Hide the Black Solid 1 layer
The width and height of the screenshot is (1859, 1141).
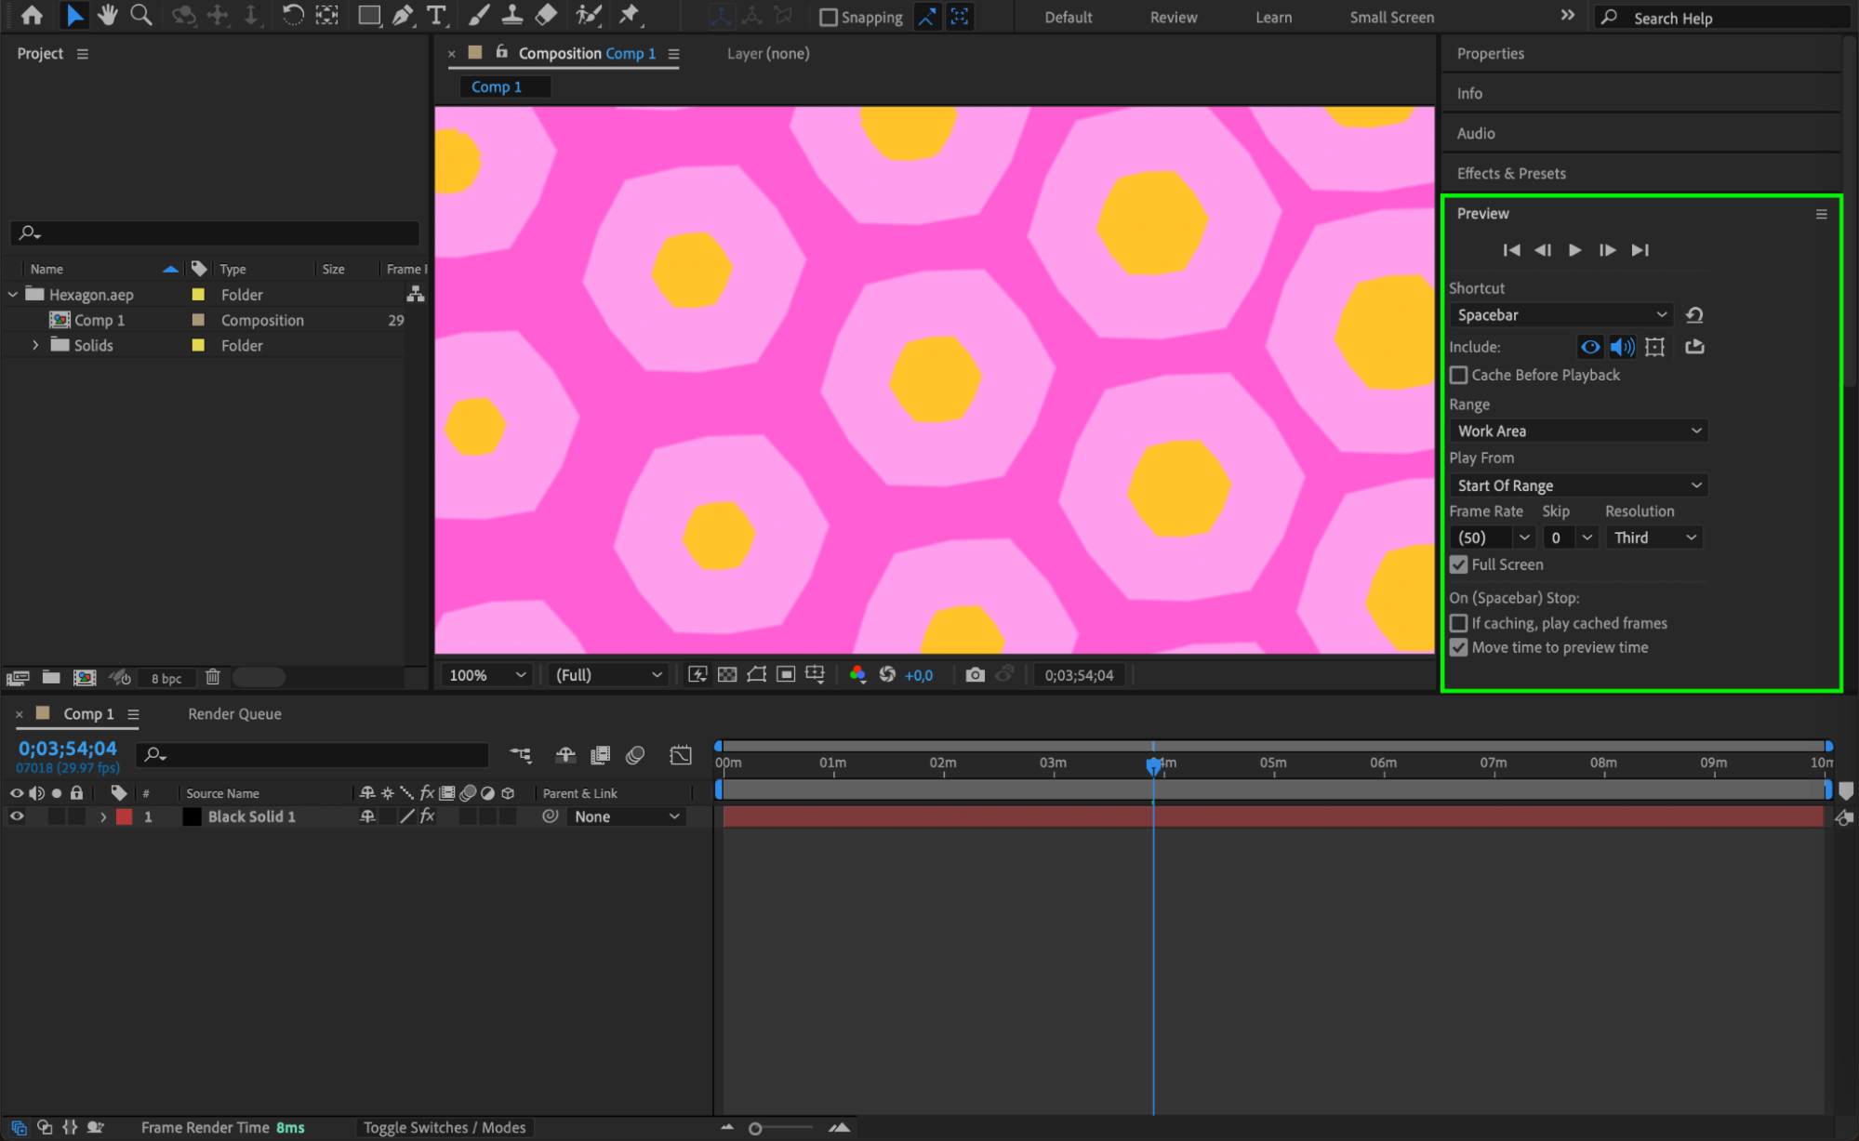(x=17, y=816)
